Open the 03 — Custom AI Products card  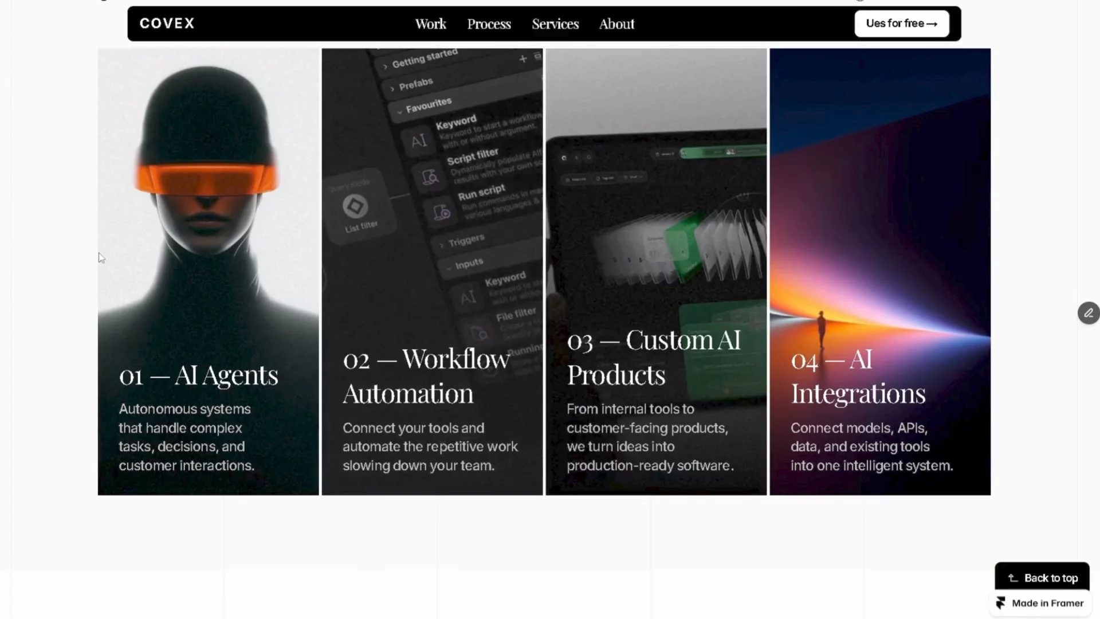pyautogui.click(x=656, y=272)
